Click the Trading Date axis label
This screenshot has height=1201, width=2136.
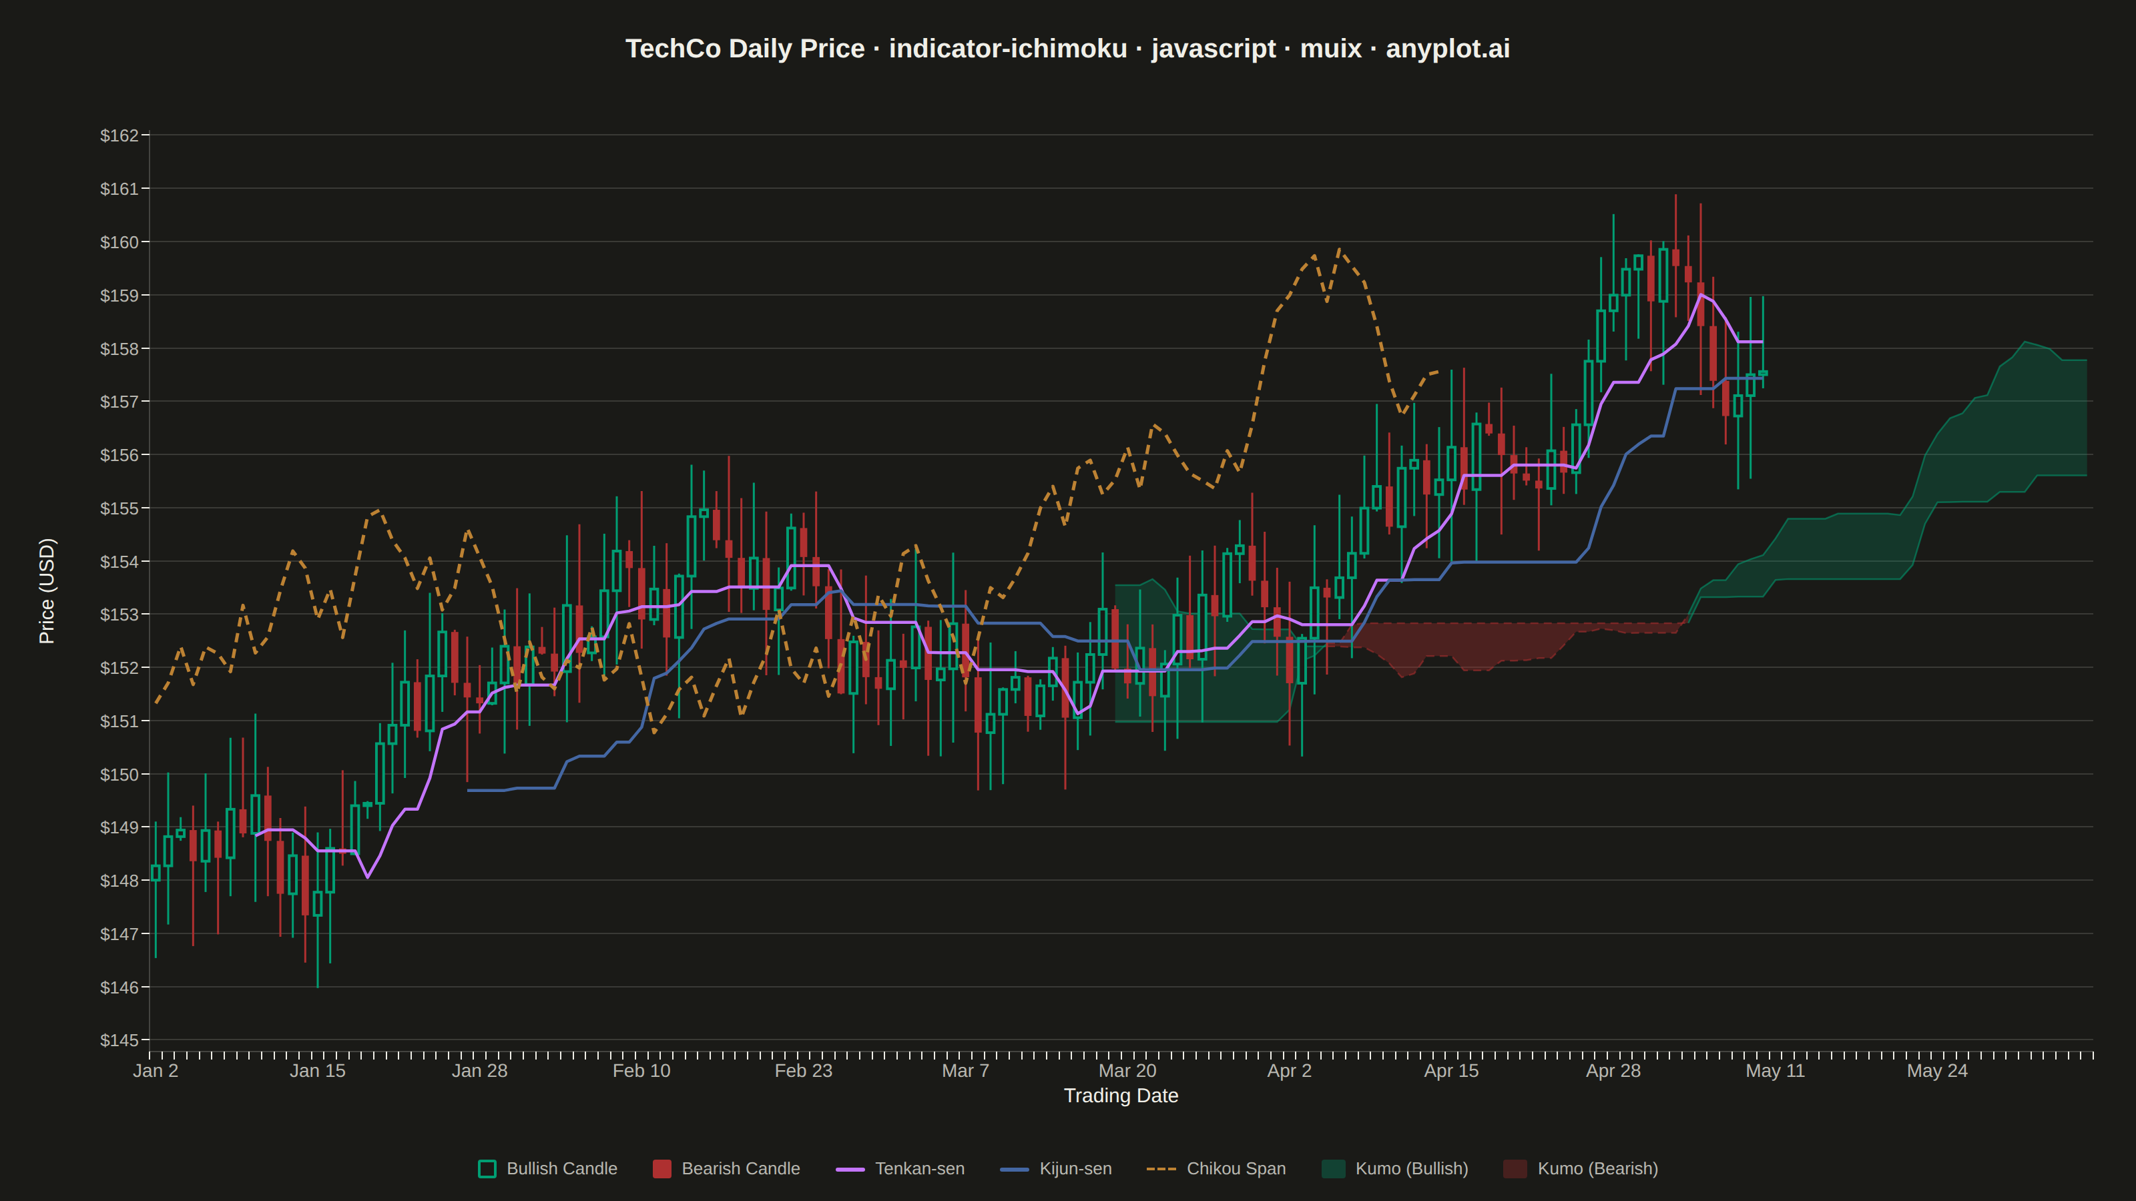pos(1121,1096)
